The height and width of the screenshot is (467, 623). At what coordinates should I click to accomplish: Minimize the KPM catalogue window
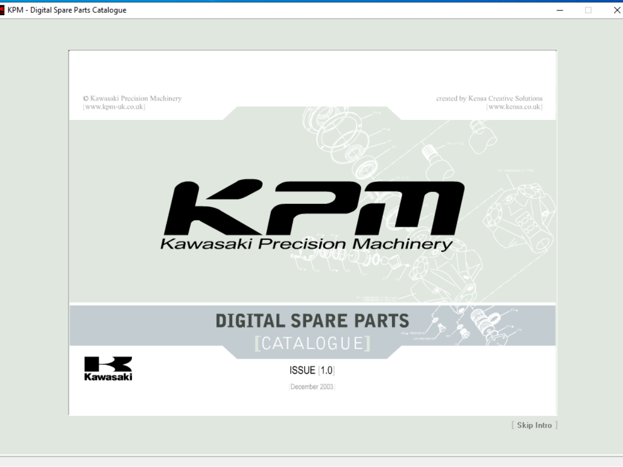pyautogui.click(x=560, y=10)
